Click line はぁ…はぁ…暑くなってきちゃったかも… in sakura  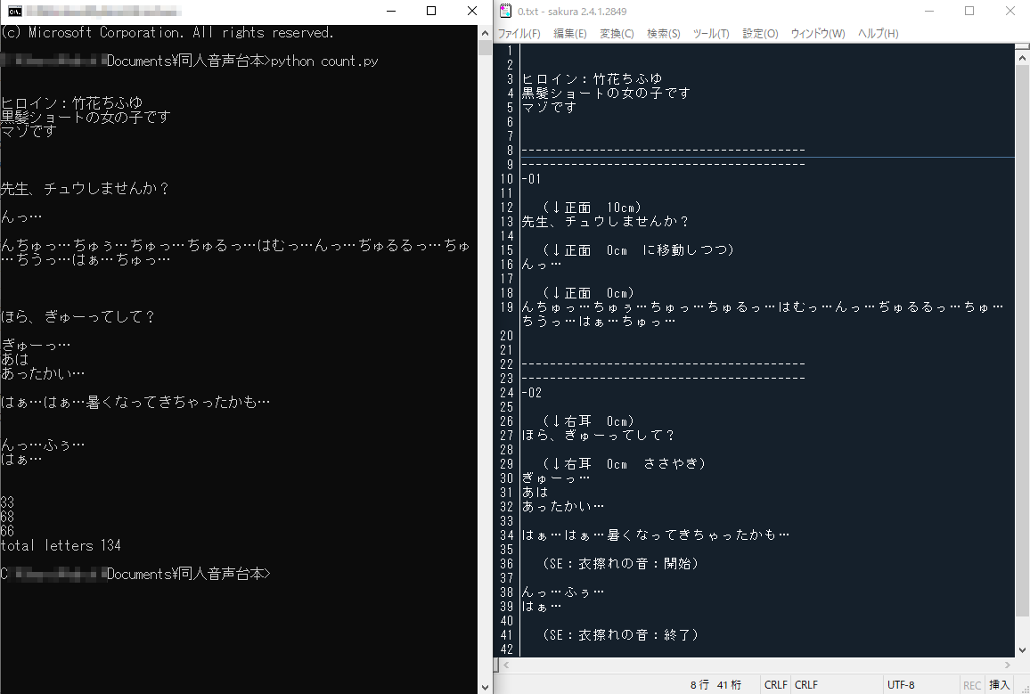656,535
